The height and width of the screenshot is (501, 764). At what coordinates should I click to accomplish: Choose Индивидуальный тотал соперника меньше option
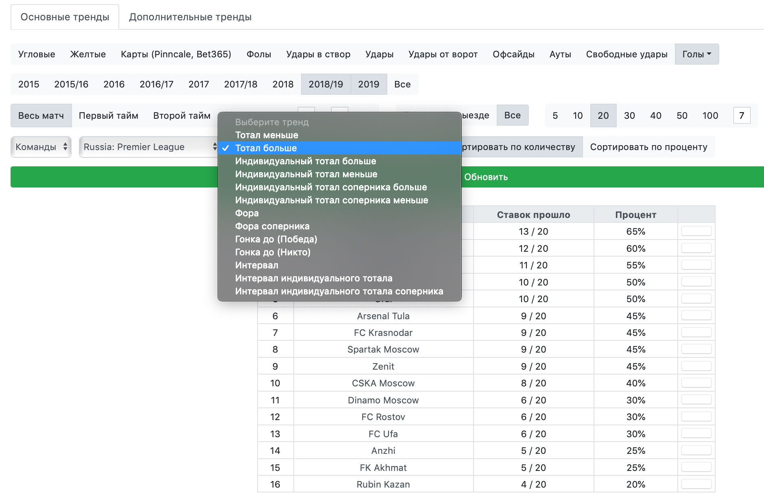pos(340,200)
